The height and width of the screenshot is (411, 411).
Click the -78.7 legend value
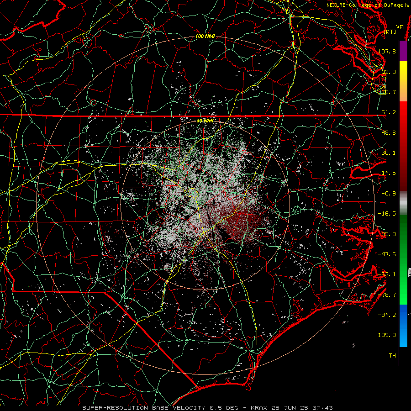click(387, 295)
